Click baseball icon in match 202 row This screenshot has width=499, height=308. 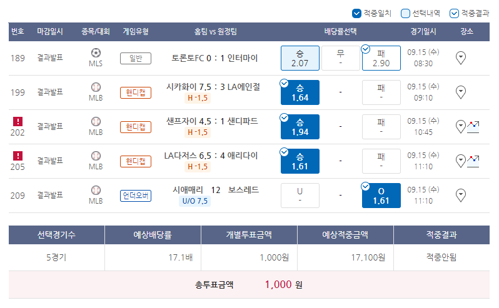click(x=96, y=121)
